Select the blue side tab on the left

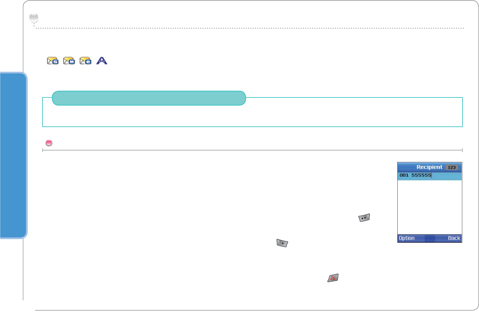coord(13,155)
